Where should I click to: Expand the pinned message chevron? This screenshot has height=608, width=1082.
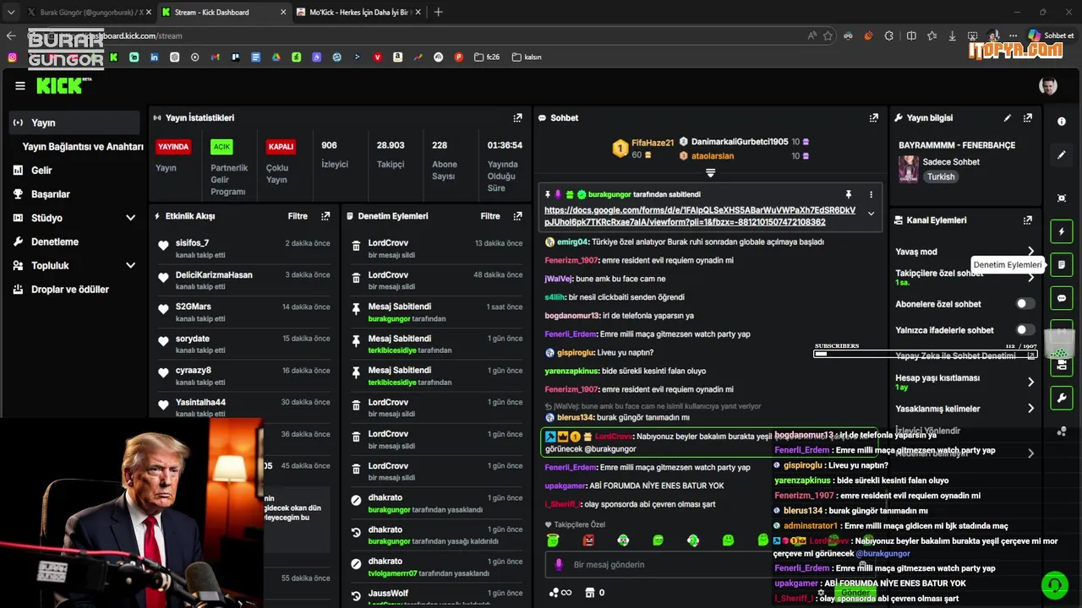pos(871,214)
